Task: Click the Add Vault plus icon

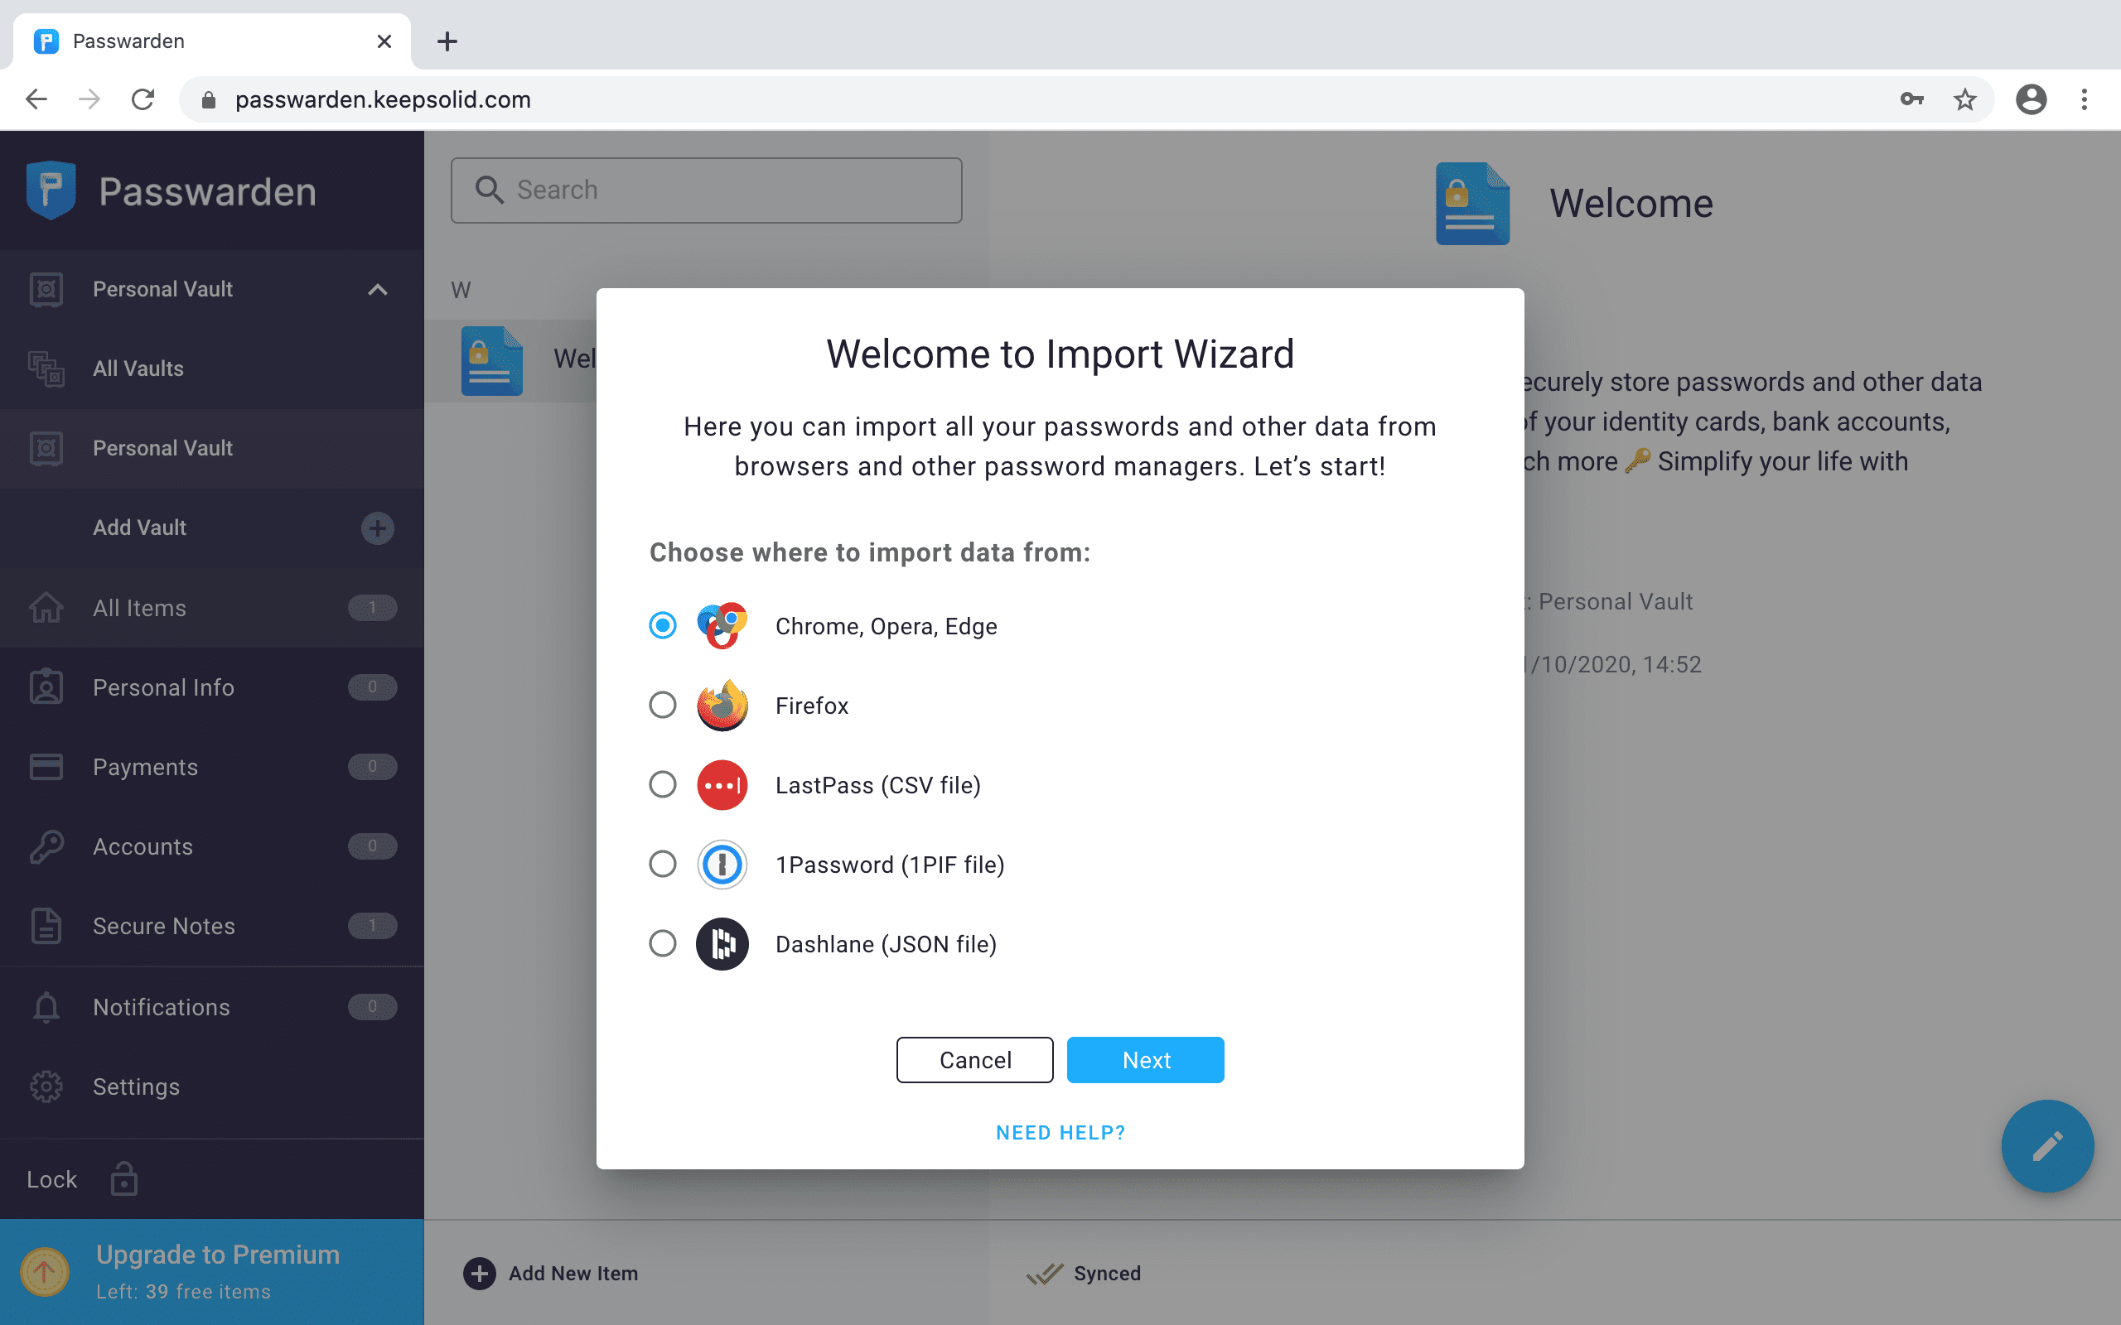Action: coord(377,528)
